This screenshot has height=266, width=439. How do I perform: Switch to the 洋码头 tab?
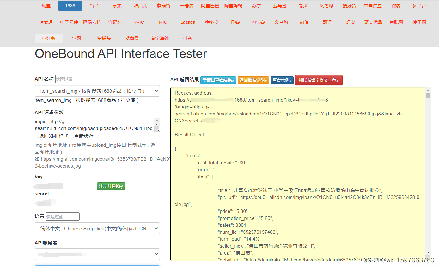click(x=115, y=22)
